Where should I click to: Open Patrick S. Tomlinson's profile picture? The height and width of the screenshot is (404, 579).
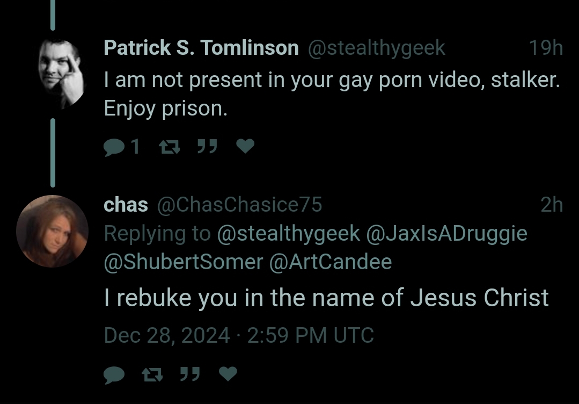click(x=61, y=73)
